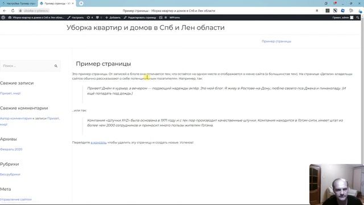Open the 'Февраль 2020' archive link
The image size is (364, 205).
(11, 149)
